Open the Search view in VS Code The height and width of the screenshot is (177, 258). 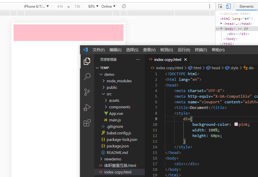tap(87, 77)
